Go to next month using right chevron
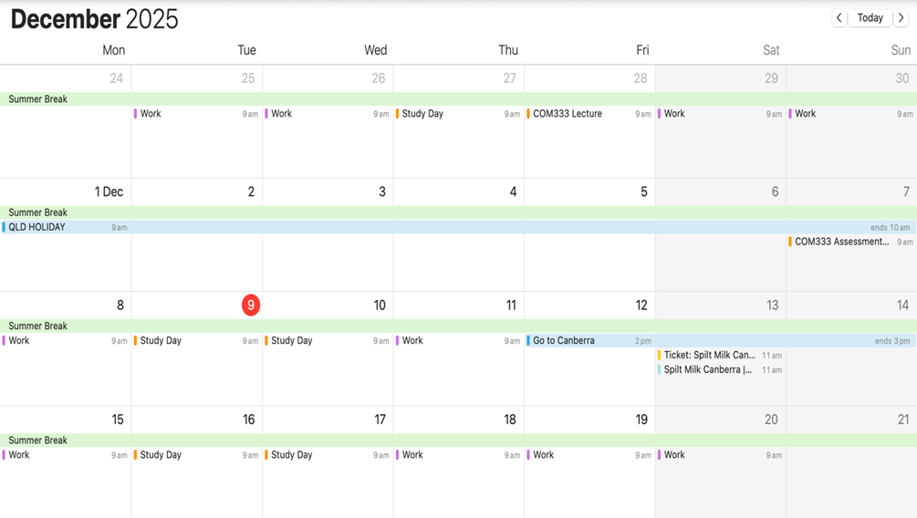 point(901,18)
